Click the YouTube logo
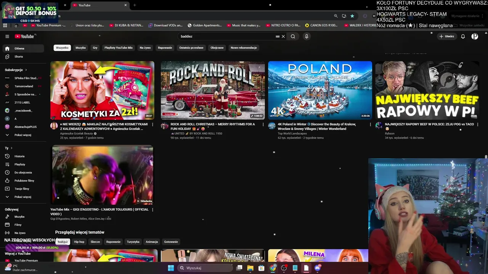The height and width of the screenshot is (274, 488). coord(25,37)
